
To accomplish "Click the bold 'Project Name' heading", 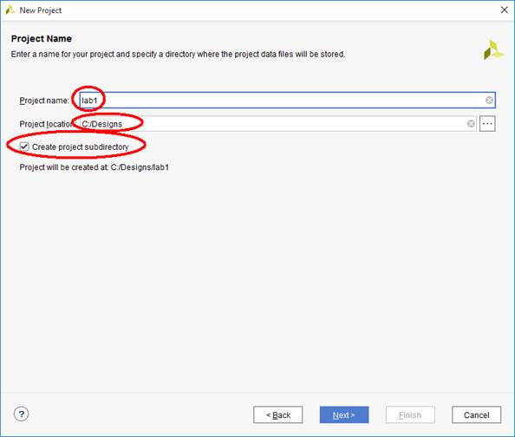I will [x=42, y=39].
